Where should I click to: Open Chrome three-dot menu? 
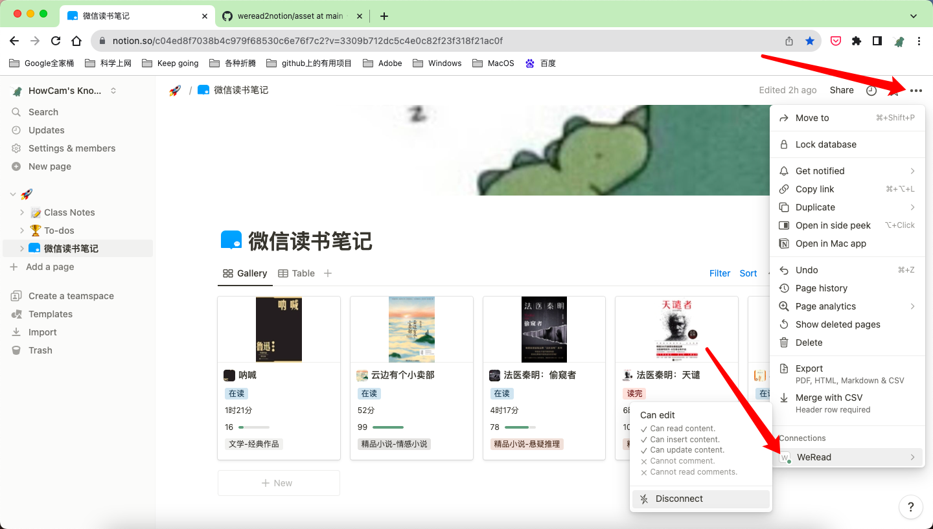[919, 41]
